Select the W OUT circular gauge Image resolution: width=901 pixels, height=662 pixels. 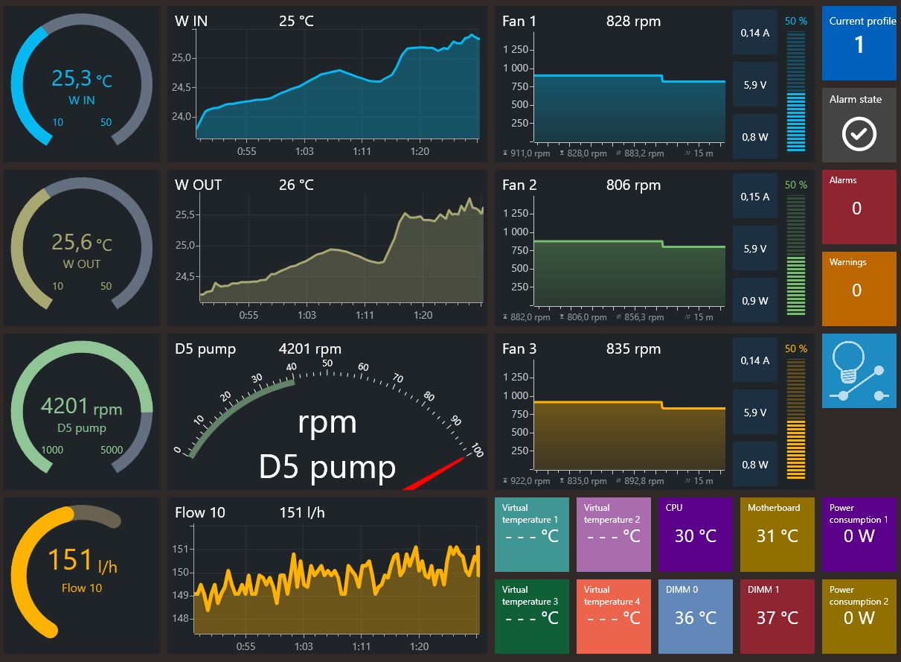[82, 248]
